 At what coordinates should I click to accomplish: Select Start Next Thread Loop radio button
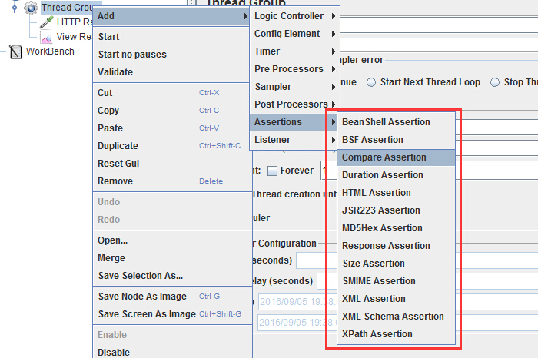[x=371, y=82]
